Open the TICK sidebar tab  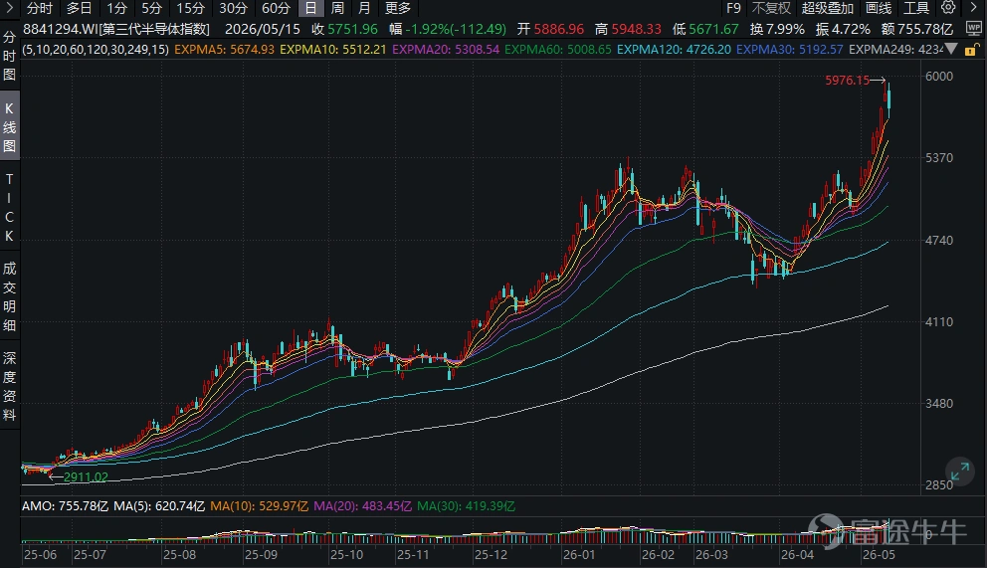pyautogui.click(x=9, y=208)
